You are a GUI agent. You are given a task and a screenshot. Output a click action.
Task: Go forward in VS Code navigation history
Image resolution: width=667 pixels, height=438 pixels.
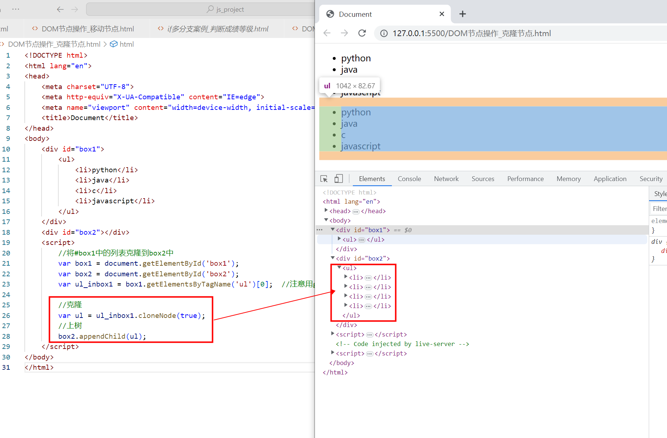pos(75,9)
